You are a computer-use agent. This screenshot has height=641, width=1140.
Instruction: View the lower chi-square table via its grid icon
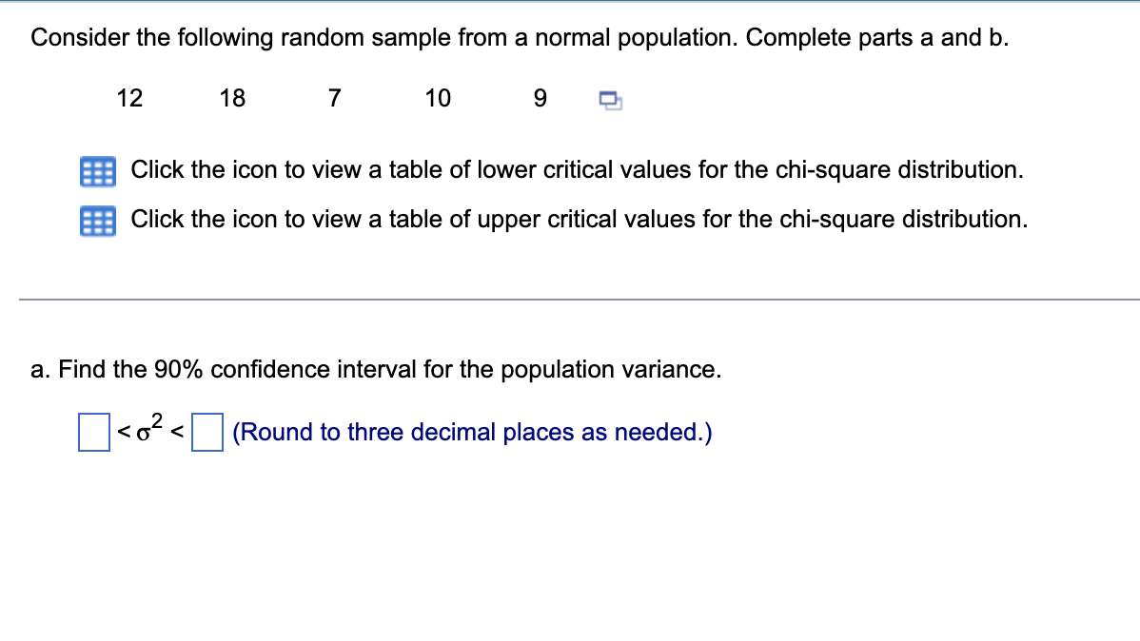click(x=96, y=169)
